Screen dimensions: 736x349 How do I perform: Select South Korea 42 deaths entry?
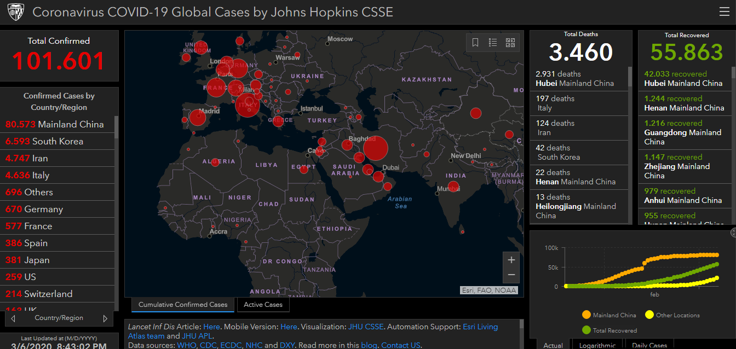(x=579, y=153)
